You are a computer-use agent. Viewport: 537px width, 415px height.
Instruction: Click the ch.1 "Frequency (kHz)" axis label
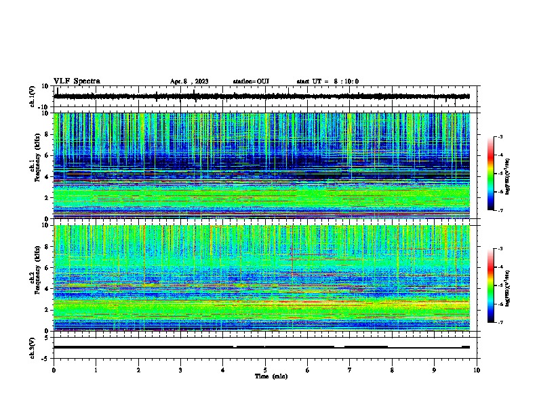(37, 158)
